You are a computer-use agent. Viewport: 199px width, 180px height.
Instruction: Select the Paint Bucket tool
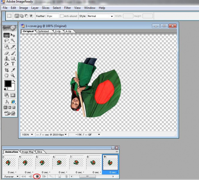[x=7, y=64]
